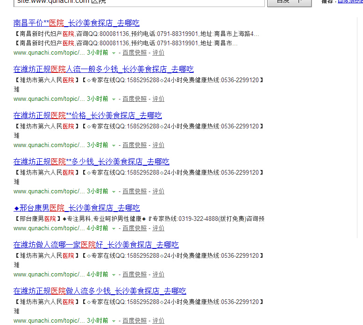This screenshot has height=325, width=363.
Task: Click snippet 咨询QQ:800081136 with 上海路4 text
Action: [x=137, y=34]
